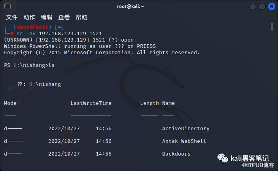
Task: Click the Backdoors directory entry
Action: (176, 154)
